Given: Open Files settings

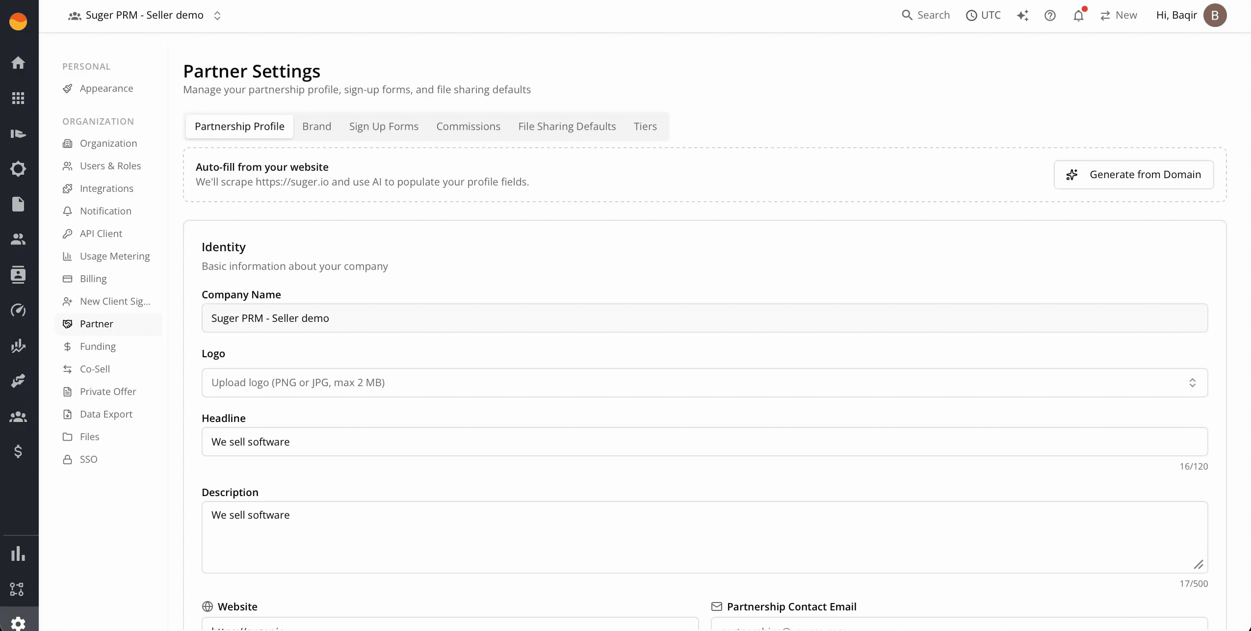Looking at the screenshot, I should point(109,437).
